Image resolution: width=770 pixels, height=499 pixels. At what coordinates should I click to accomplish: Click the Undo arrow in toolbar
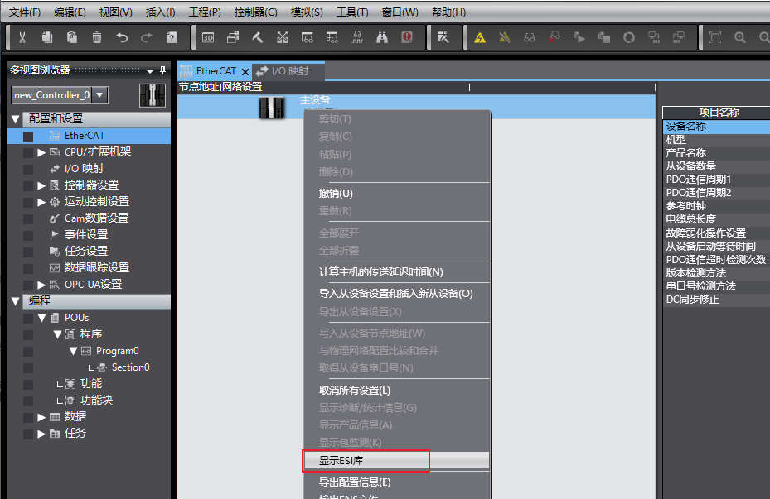pos(122,37)
